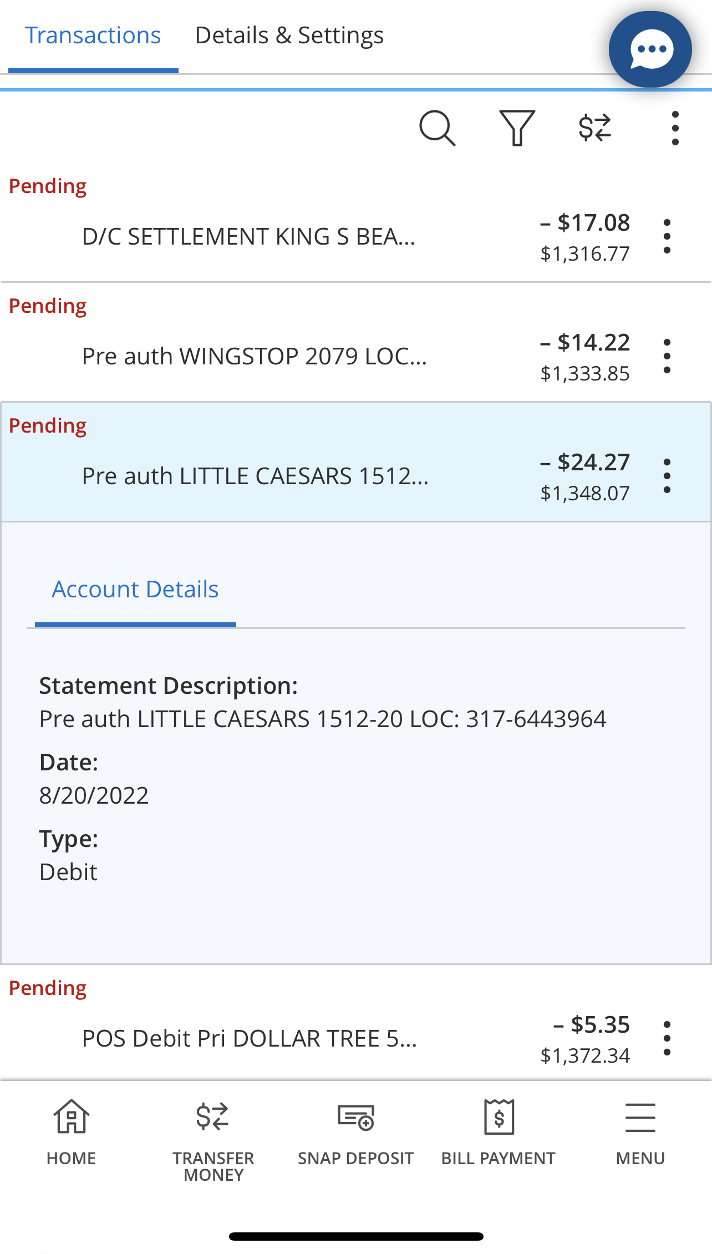This screenshot has width=712, height=1254.
Task: Switch to Details & Settings tab
Action: click(x=289, y=35)
